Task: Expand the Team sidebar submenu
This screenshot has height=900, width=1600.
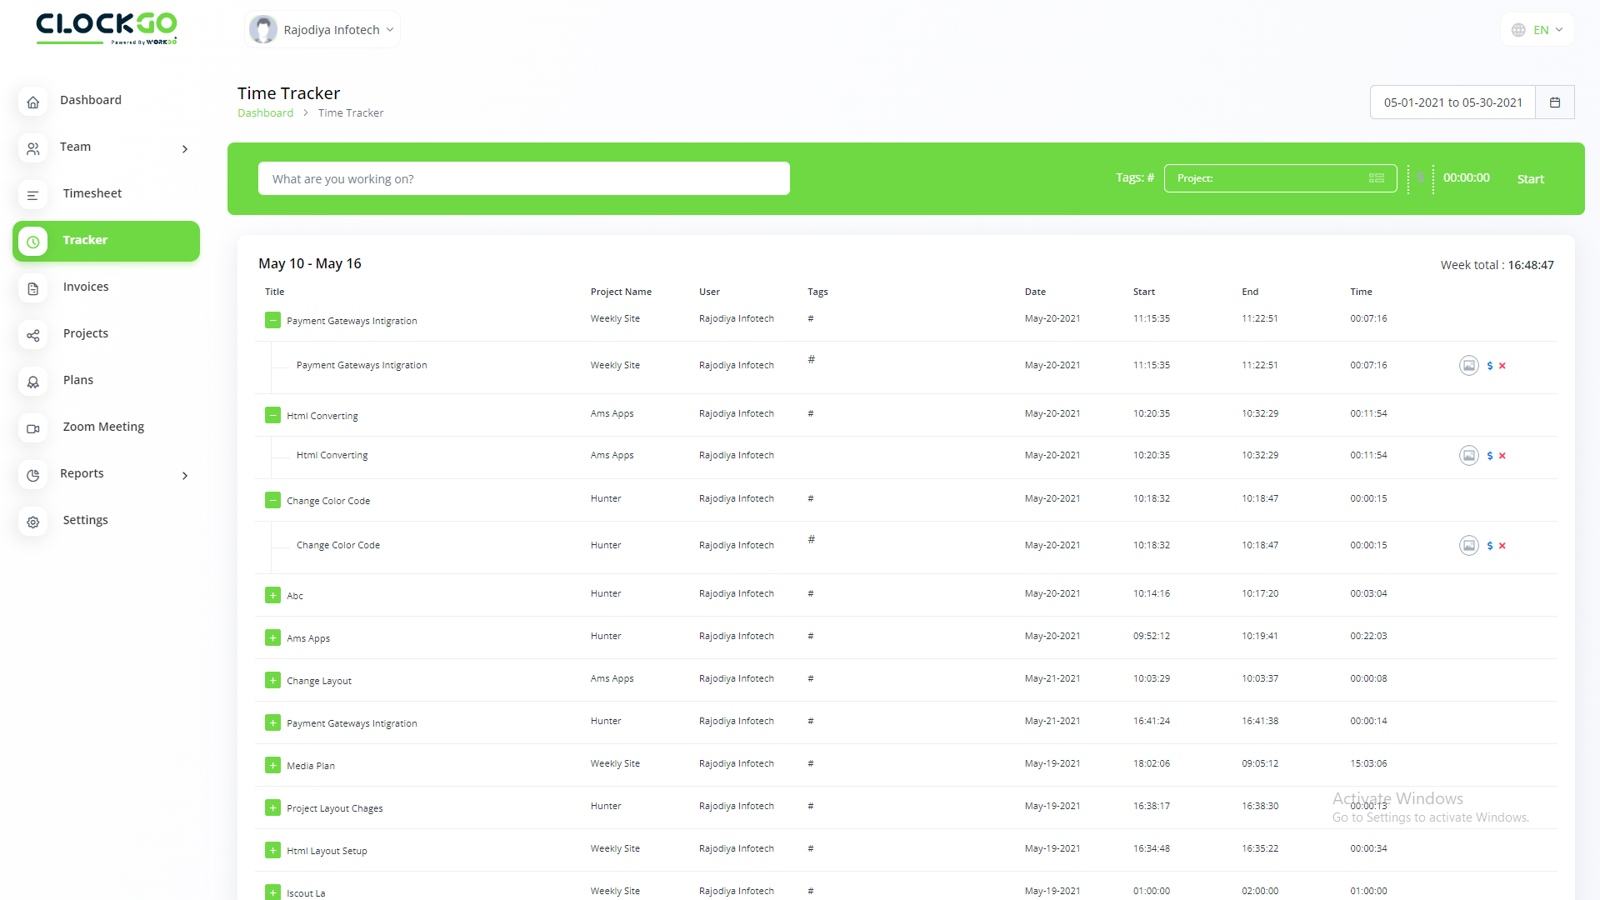Action: click(x=184, y=149)
